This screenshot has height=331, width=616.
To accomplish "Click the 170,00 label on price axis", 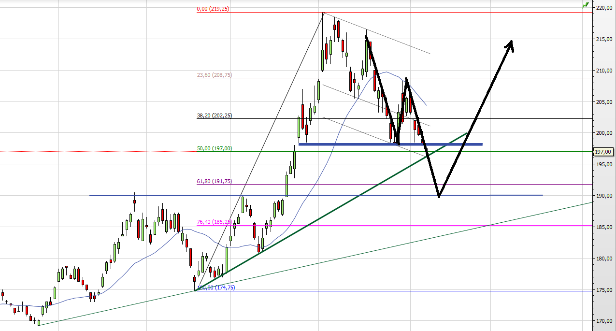I will (x=604, y=321).
